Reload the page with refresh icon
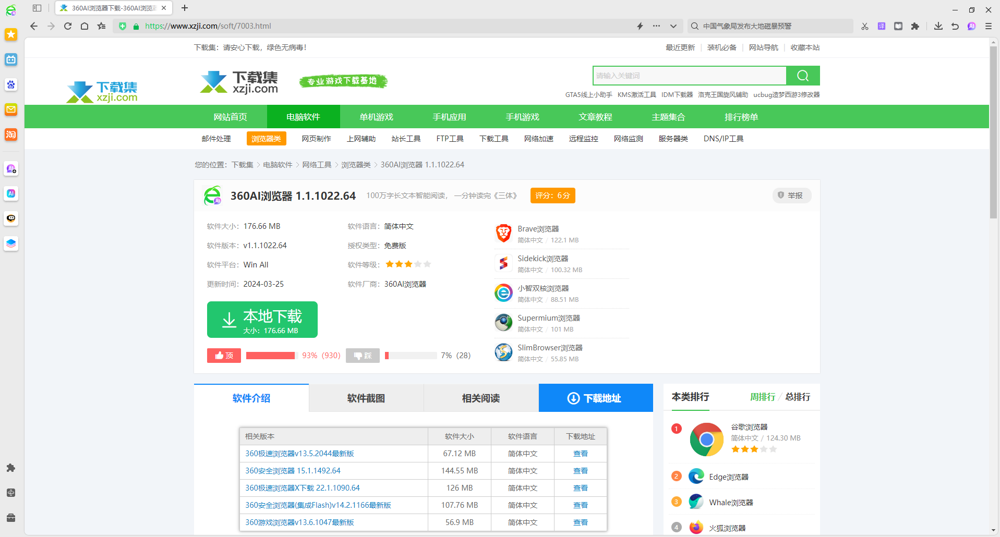This screenshot has width=1000, height=537. point(68,26)
